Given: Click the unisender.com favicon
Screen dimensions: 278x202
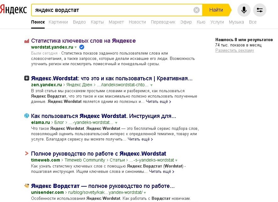Looking at the screenshot, I should (27, 186).
